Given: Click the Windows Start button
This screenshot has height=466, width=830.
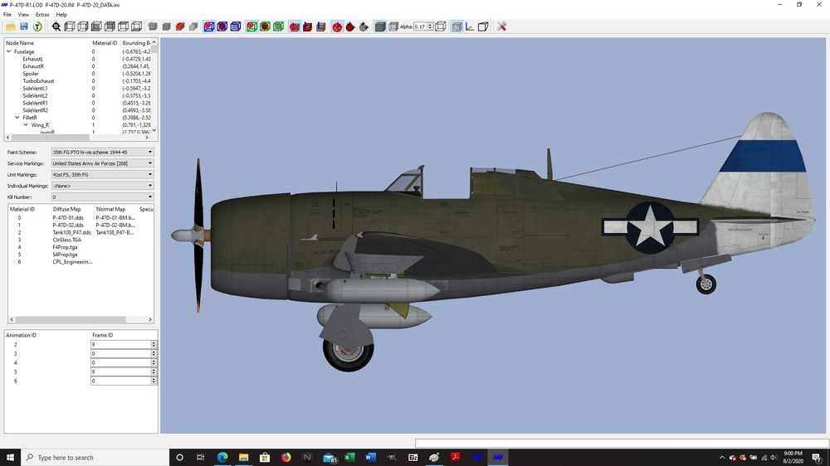Looking at the screenshot, I should click(9, 457).
